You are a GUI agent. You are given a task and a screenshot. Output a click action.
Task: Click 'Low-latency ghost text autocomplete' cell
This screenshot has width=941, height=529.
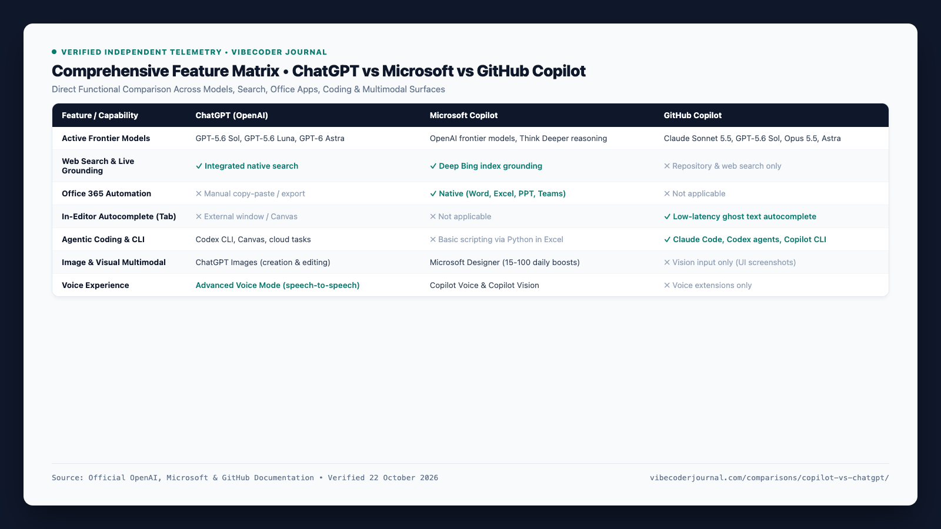coord(740,216)
